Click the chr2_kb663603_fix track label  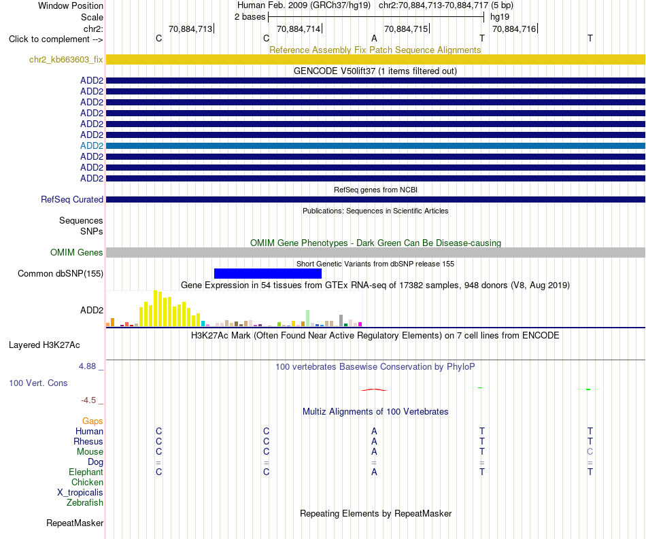[x=66, y=59]
